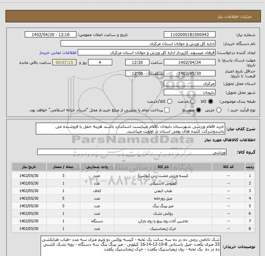
Task: Click the نام کالا column header
Action: coord(163,167)
